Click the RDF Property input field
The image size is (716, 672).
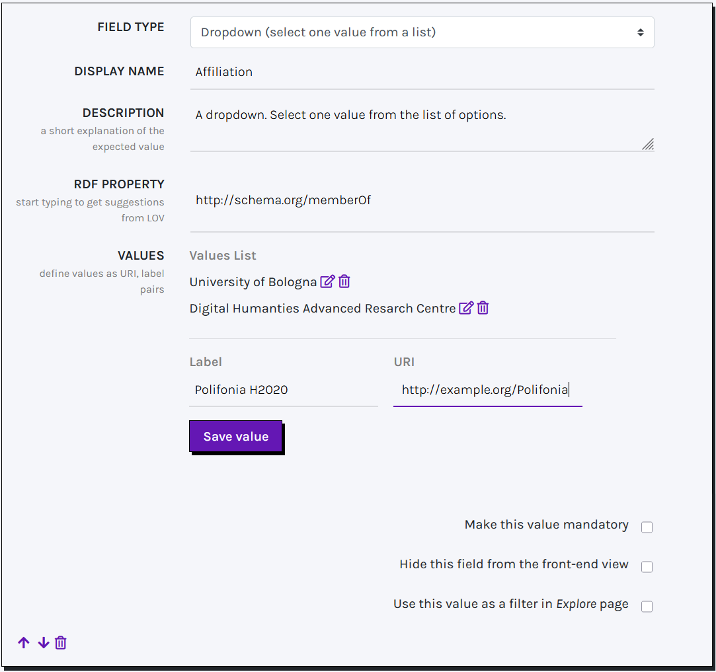(422, 200)
